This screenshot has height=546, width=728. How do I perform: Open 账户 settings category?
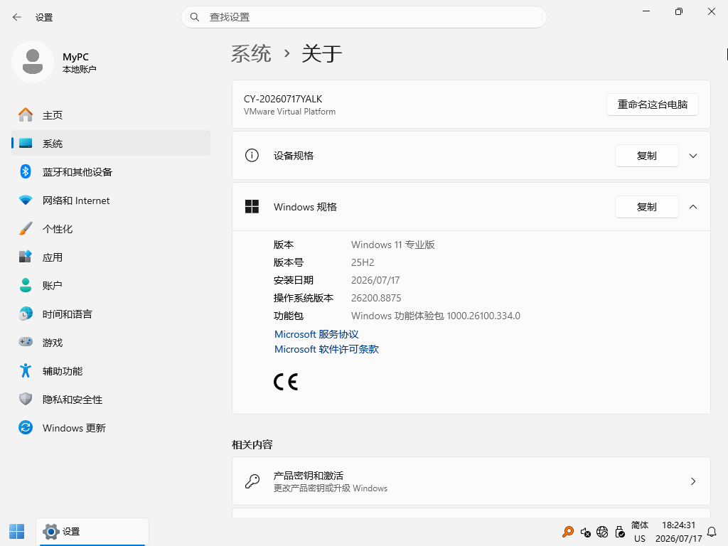[x=111, y=285]
